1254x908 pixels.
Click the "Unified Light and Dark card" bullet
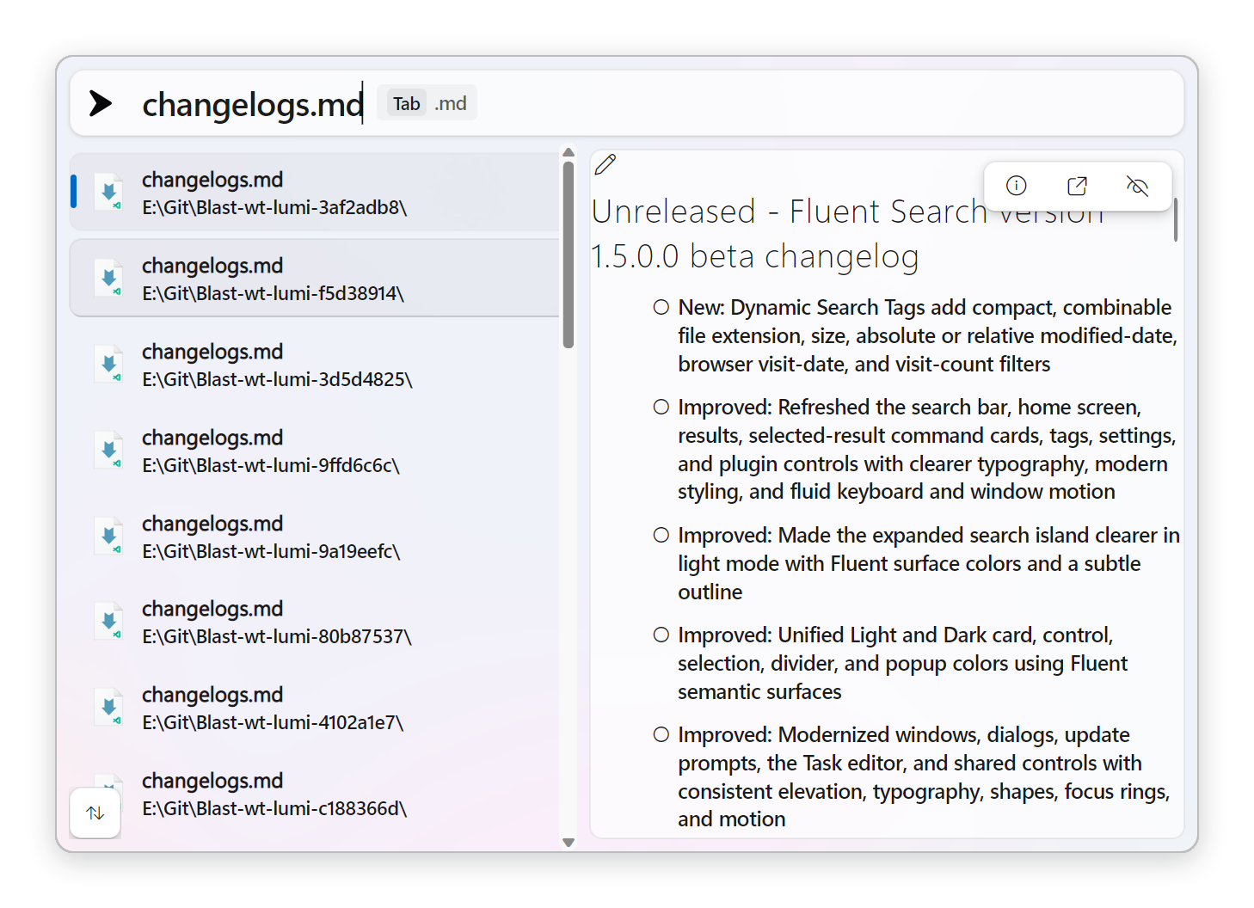coord(902,663)
